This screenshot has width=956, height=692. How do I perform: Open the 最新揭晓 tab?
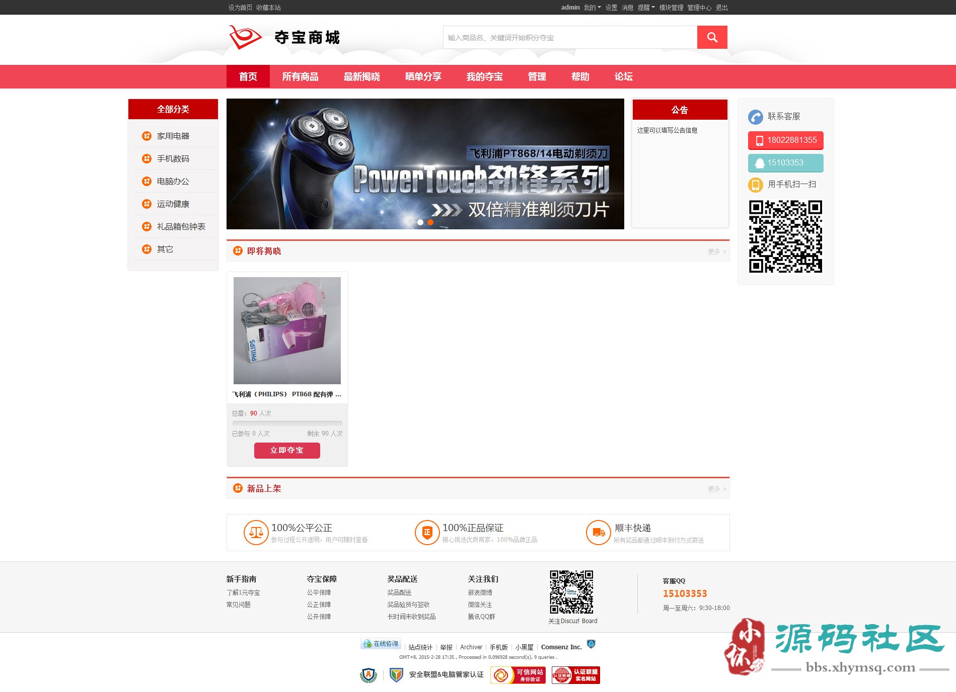coord(361,76)
